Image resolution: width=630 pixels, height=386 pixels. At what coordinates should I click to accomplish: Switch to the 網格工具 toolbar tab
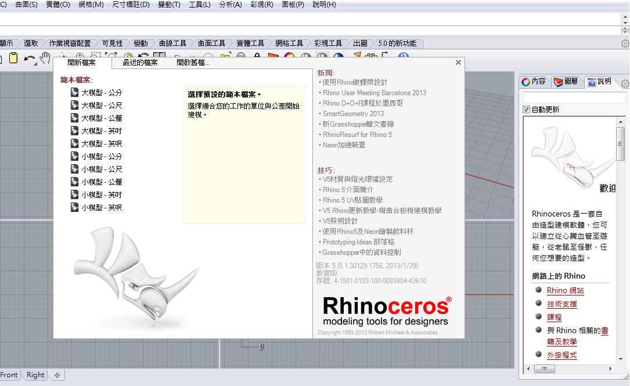289,44
